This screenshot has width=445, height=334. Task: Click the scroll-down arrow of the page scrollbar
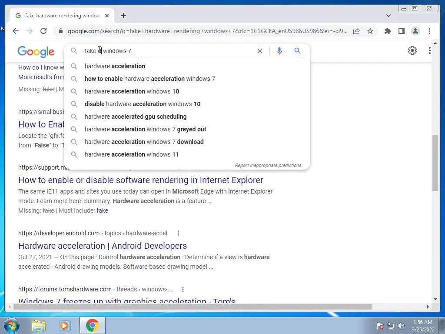pos(435,299)
